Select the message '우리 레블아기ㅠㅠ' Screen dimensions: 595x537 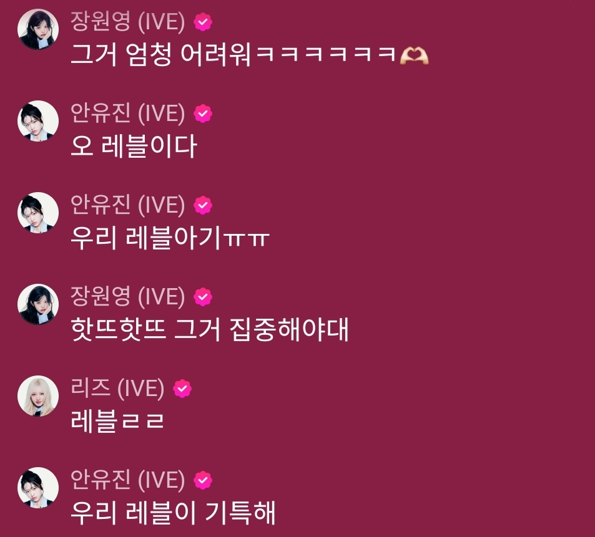coord(170,238)
